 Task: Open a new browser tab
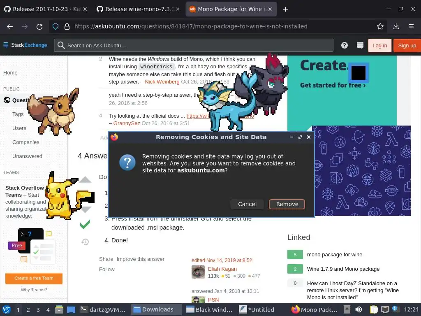click(x=286, y=9)
